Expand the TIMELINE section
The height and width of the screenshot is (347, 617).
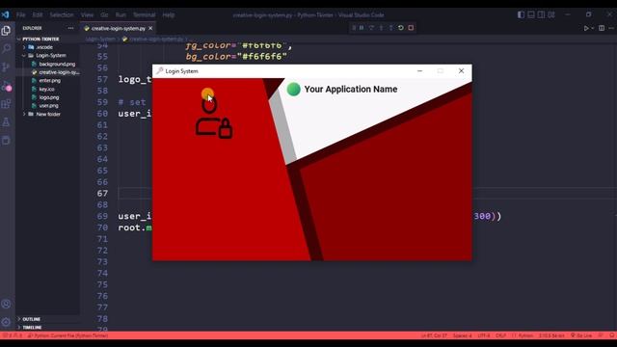[32, 328]
